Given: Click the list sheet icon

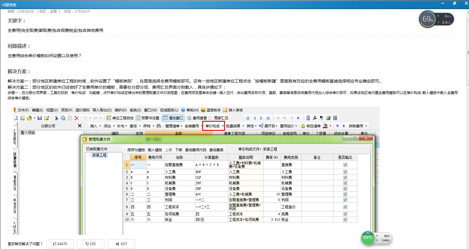Looking at the screenshot, I should click(x=335, y=118).
